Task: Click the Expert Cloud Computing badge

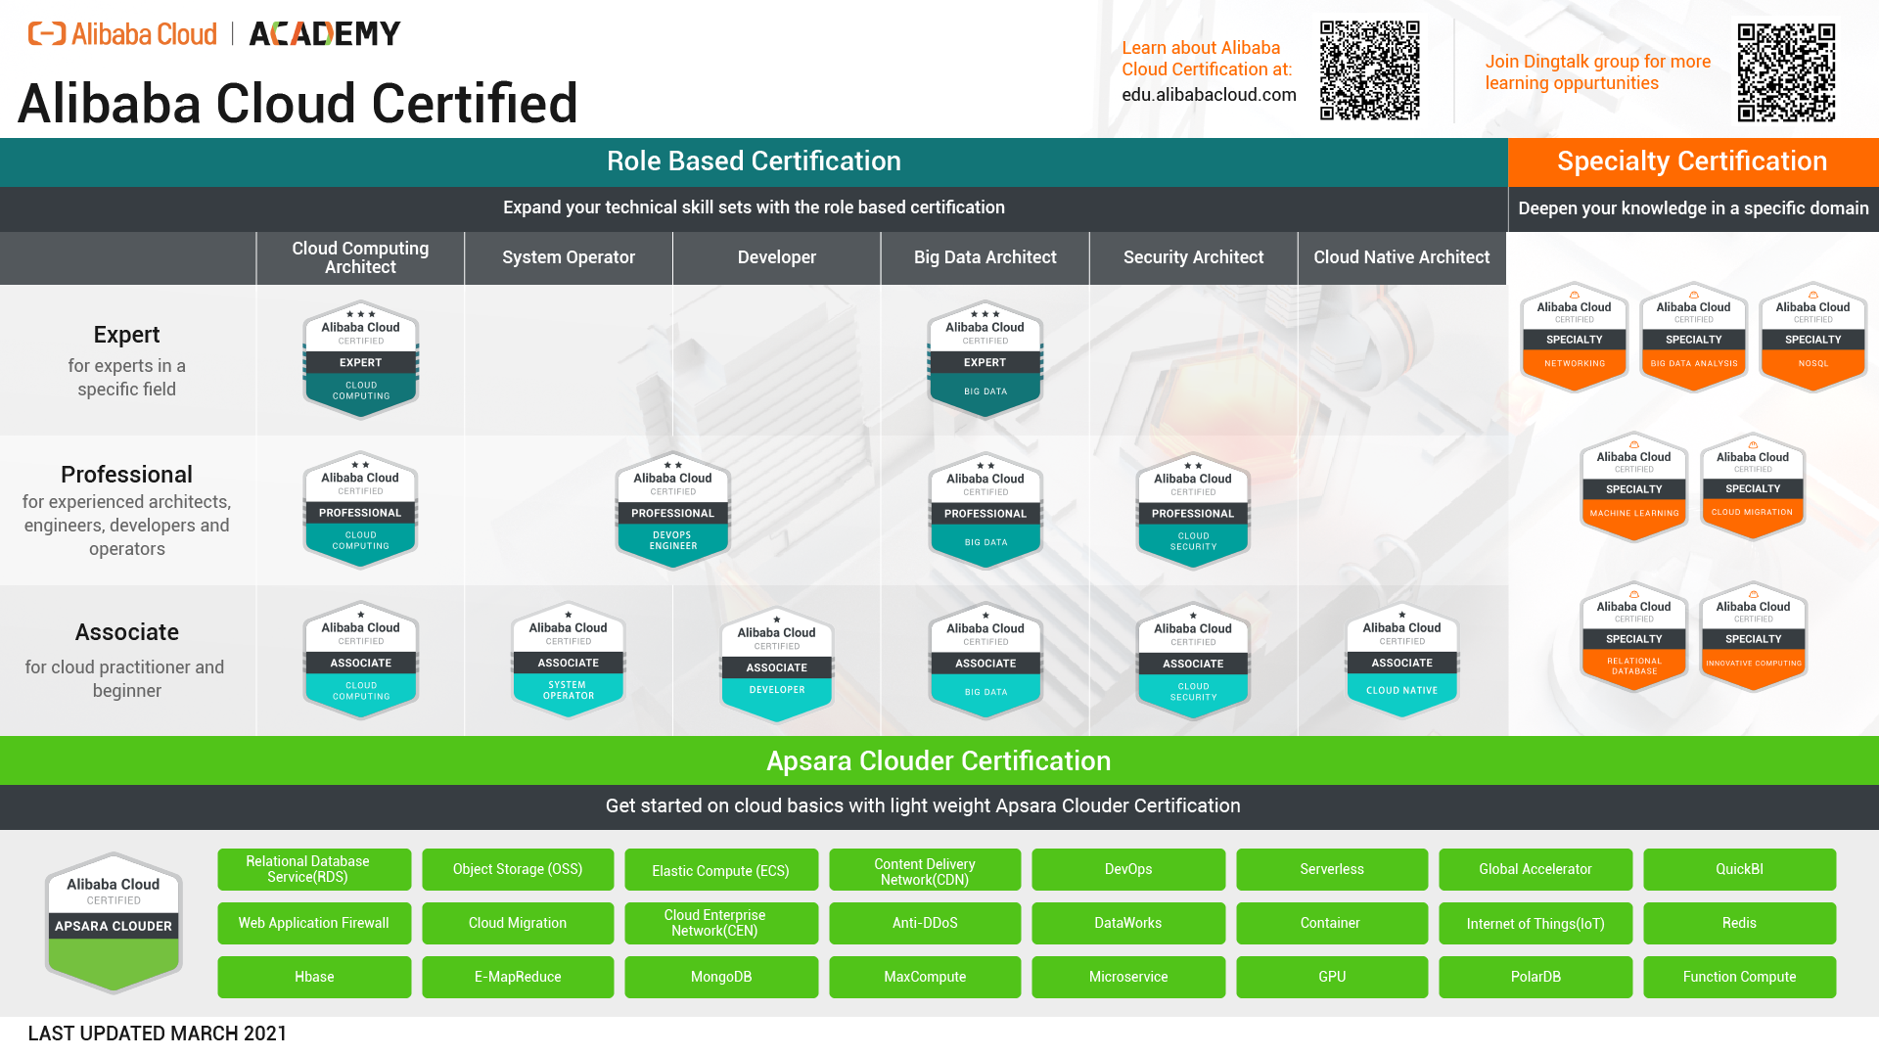Action: 360,359
